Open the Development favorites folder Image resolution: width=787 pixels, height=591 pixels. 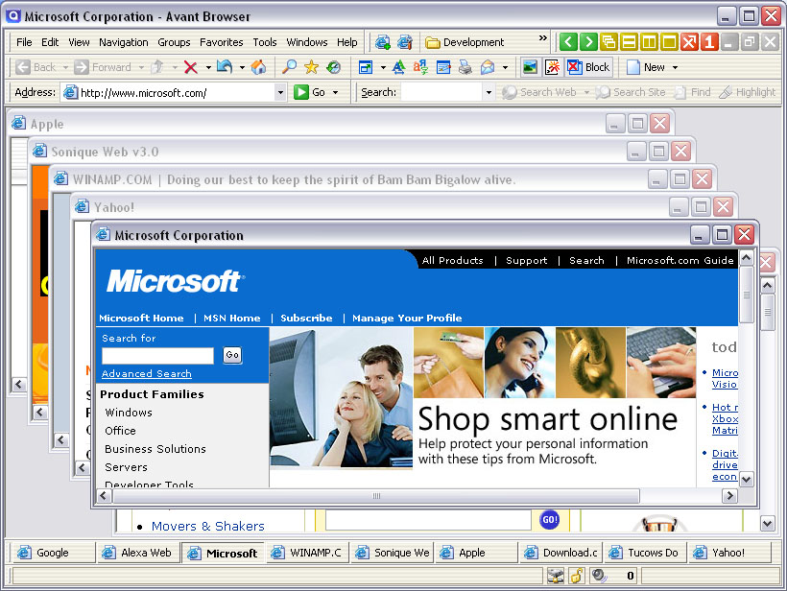(x=465, y=42)
